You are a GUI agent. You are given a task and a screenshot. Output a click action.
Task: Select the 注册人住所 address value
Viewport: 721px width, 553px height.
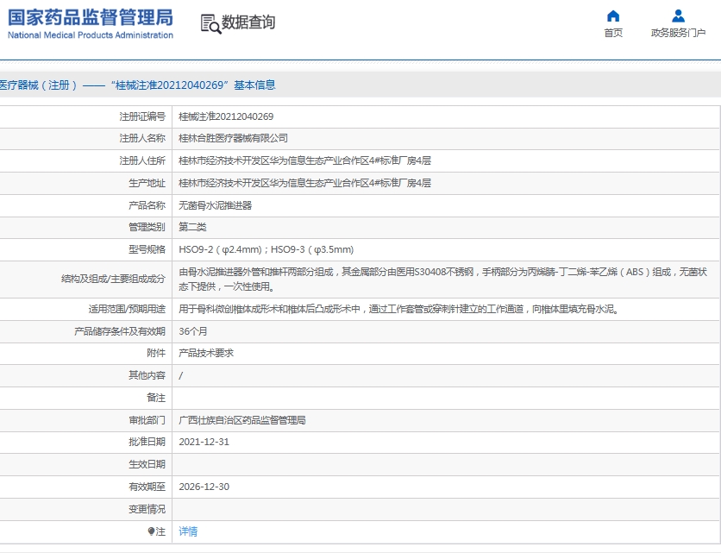point(304,160)
